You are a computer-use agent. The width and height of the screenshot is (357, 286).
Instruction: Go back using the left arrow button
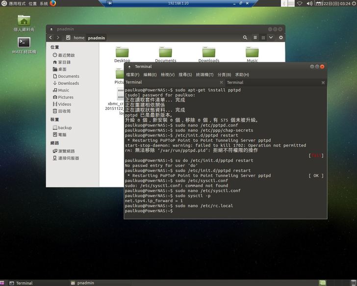pyautogui.click(x=51, y=38)
